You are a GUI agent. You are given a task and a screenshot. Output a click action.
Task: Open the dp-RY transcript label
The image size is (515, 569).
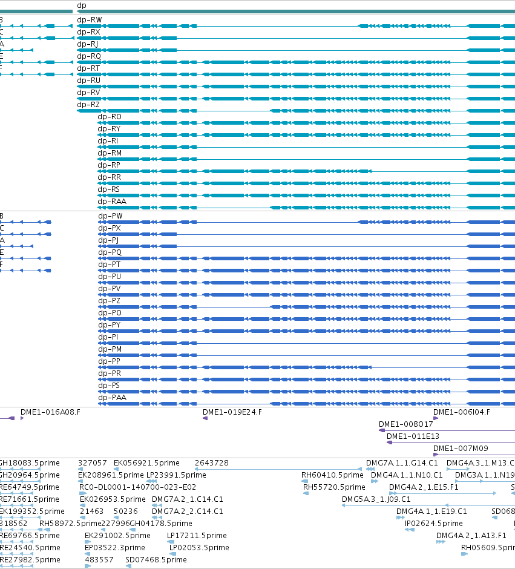109,129
